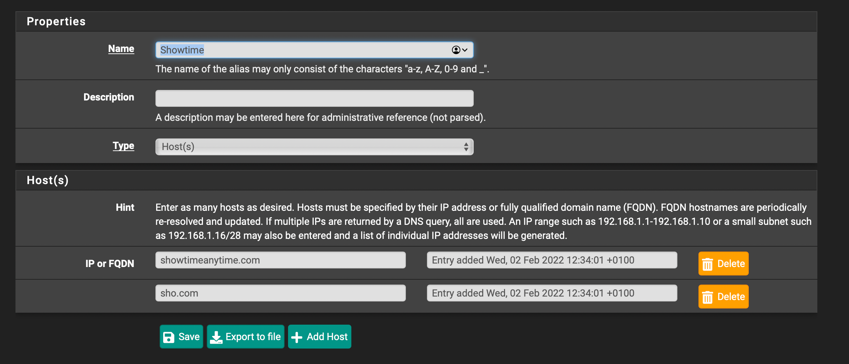Edit the showtimeanytime.com host field

(x=280, y=260)
